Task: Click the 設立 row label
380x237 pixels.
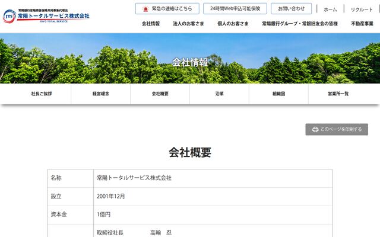Action: 56,196
